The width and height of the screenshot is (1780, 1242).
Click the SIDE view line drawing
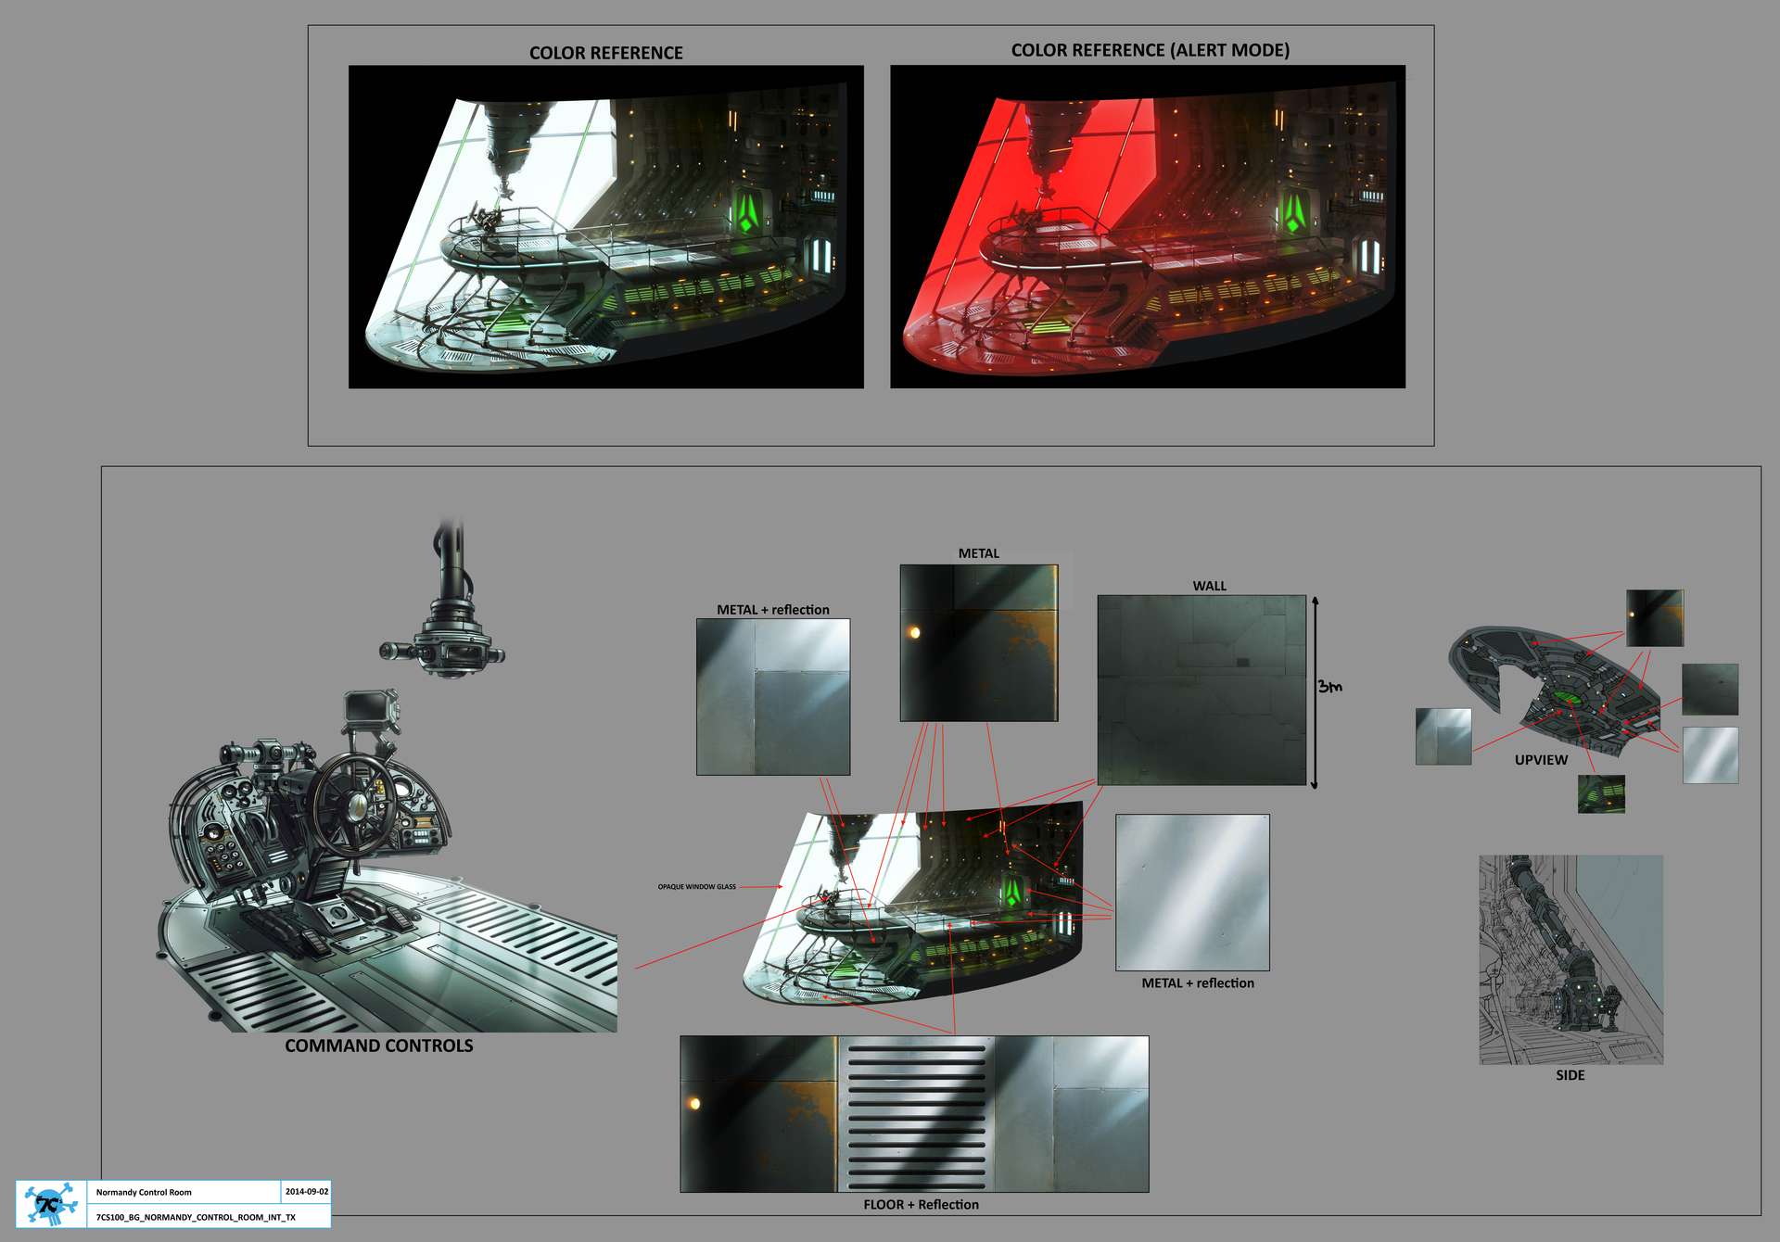1570,959
